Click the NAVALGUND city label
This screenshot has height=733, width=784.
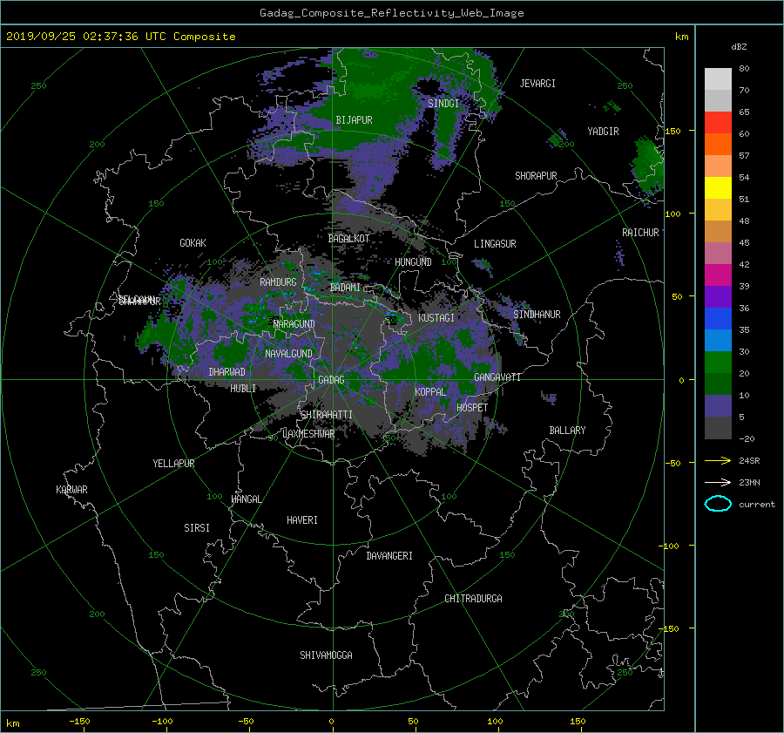[x=288, y=354]
